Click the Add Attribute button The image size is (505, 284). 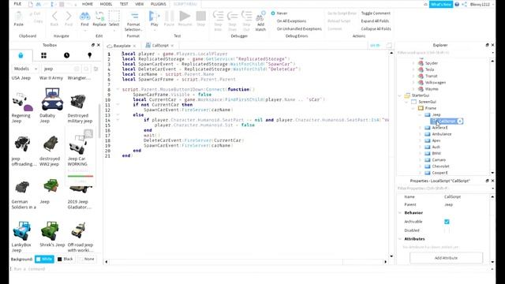coord(446,258)
